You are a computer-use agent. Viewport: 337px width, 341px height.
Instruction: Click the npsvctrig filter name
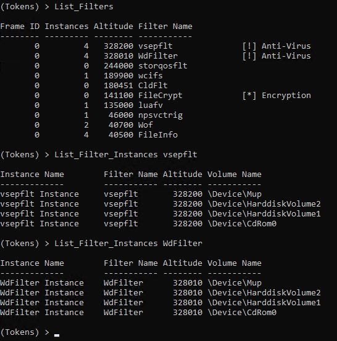pos(160,115)
